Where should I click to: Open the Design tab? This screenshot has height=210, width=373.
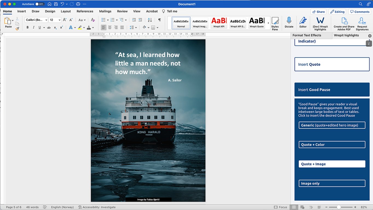(50, 11)
